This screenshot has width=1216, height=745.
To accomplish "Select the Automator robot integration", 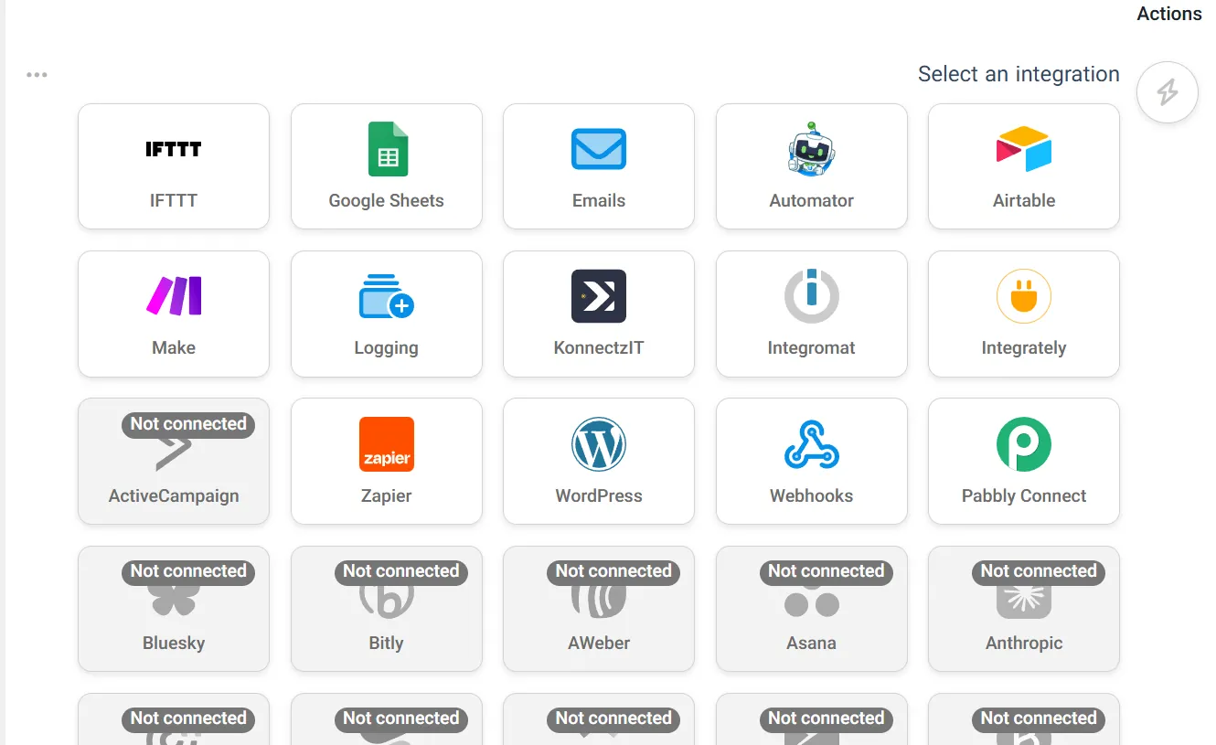I will point(811,165).
